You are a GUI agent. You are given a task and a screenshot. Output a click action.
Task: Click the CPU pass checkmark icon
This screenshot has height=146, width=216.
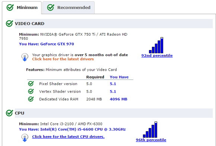pos(9,113)
